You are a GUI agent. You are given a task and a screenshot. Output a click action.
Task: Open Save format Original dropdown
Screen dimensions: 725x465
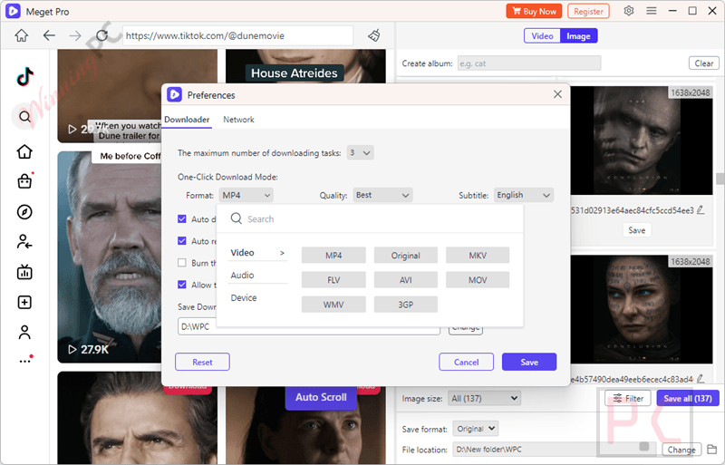pyautogui.click(x=475, y=429)
